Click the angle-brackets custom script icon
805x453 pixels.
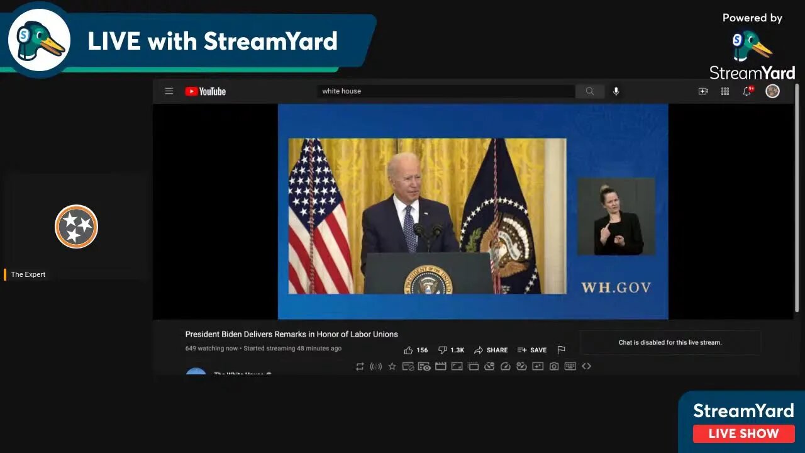tap(586, 366)
